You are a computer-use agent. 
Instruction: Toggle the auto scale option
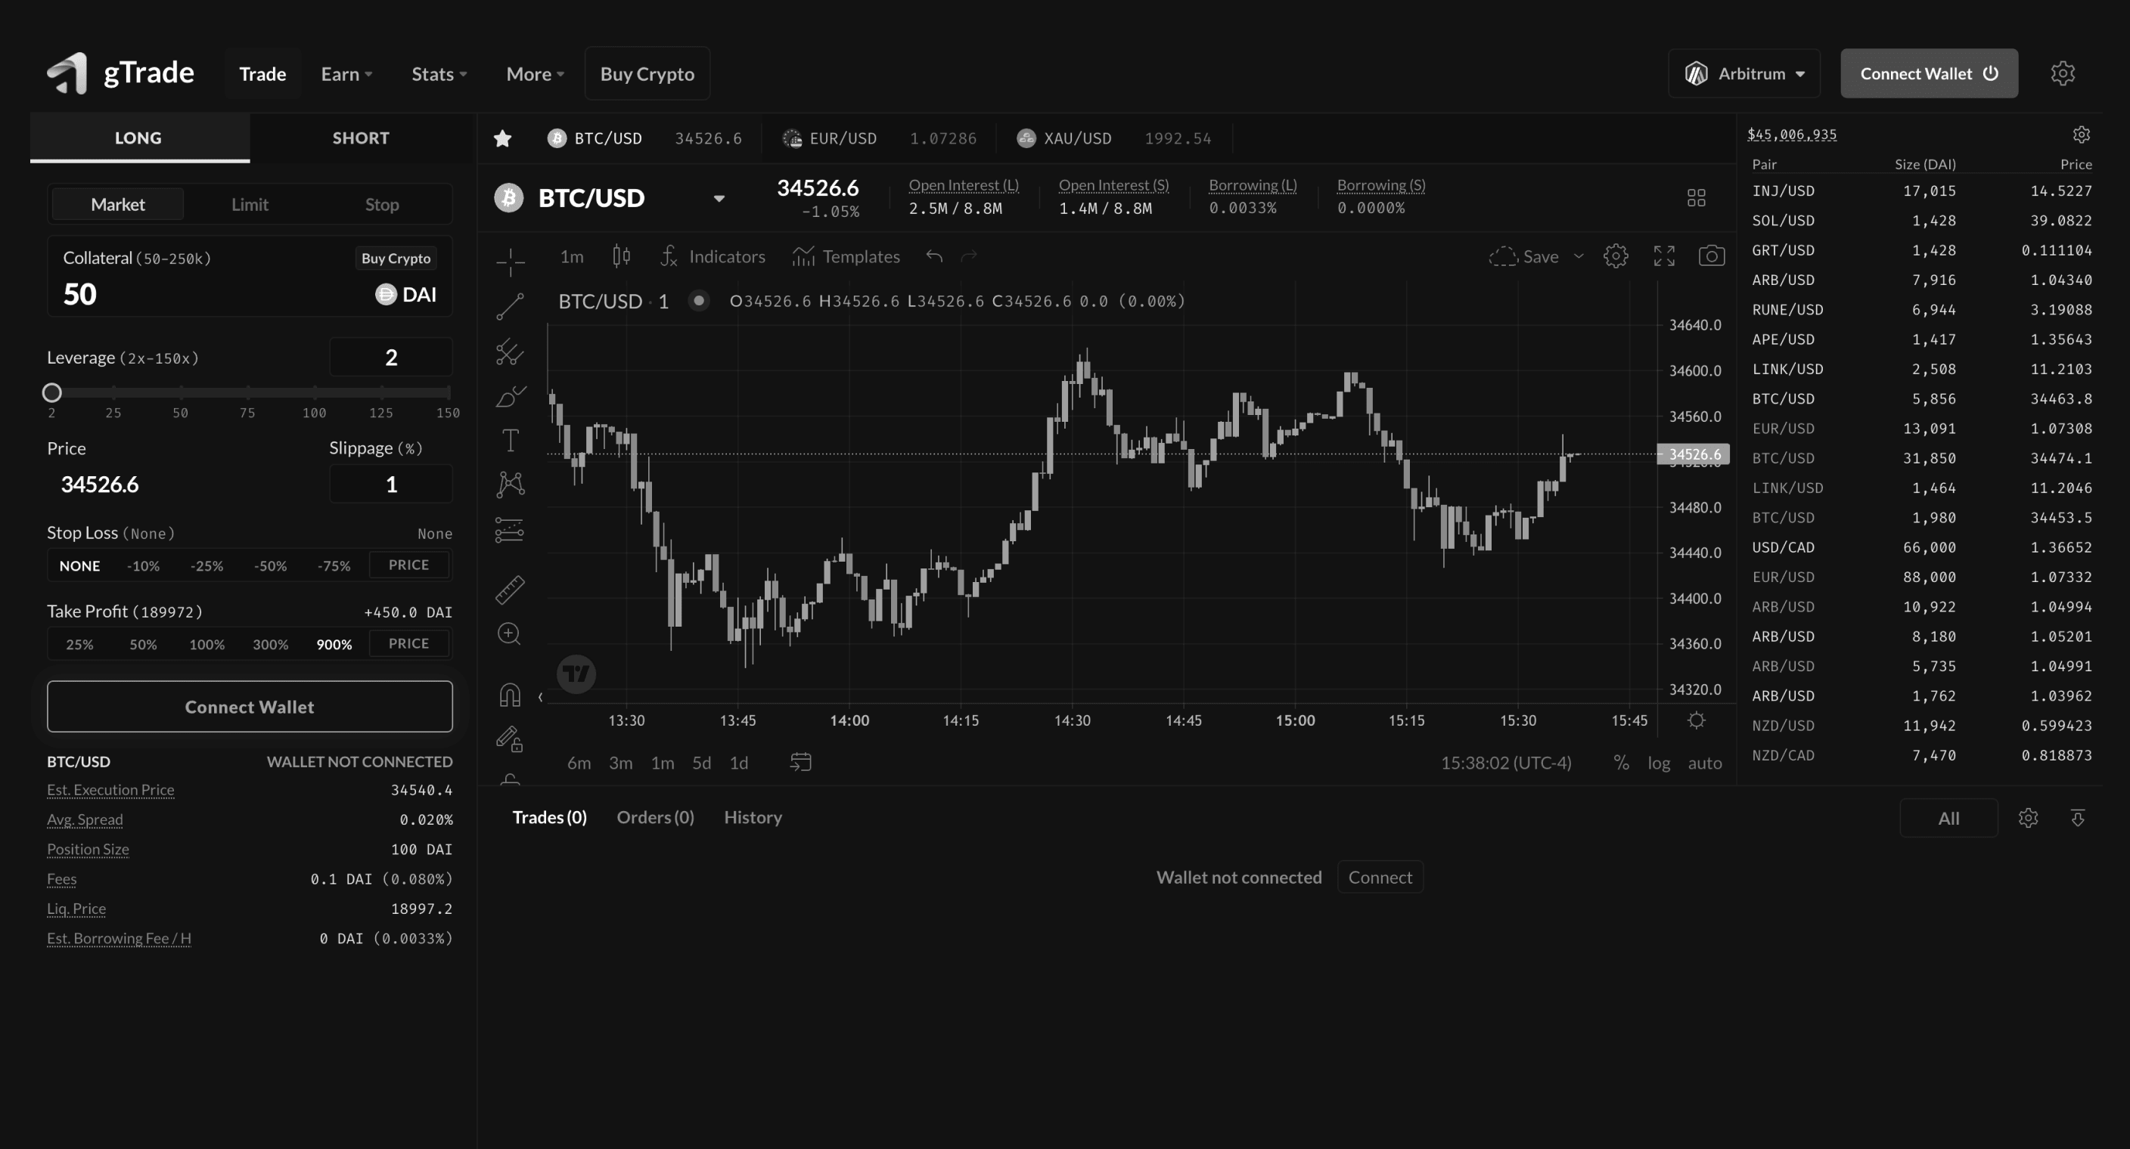click(x=1704, y=763)
